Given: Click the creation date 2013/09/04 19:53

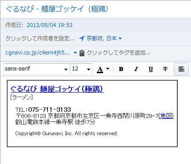Looking at the screenshot, I should pyautogui.click(x=49, y=25).
